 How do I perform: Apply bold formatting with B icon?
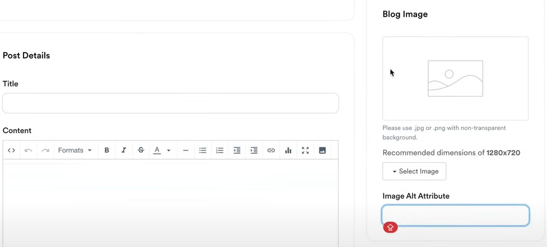click(x=107, y=150)
